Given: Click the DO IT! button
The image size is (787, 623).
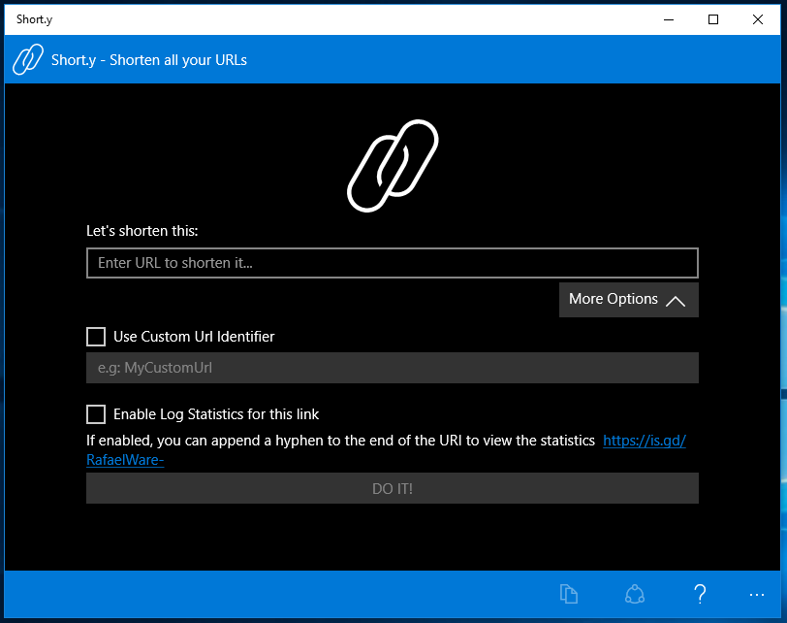Looking at the screenshot, I should coord(393,488).
